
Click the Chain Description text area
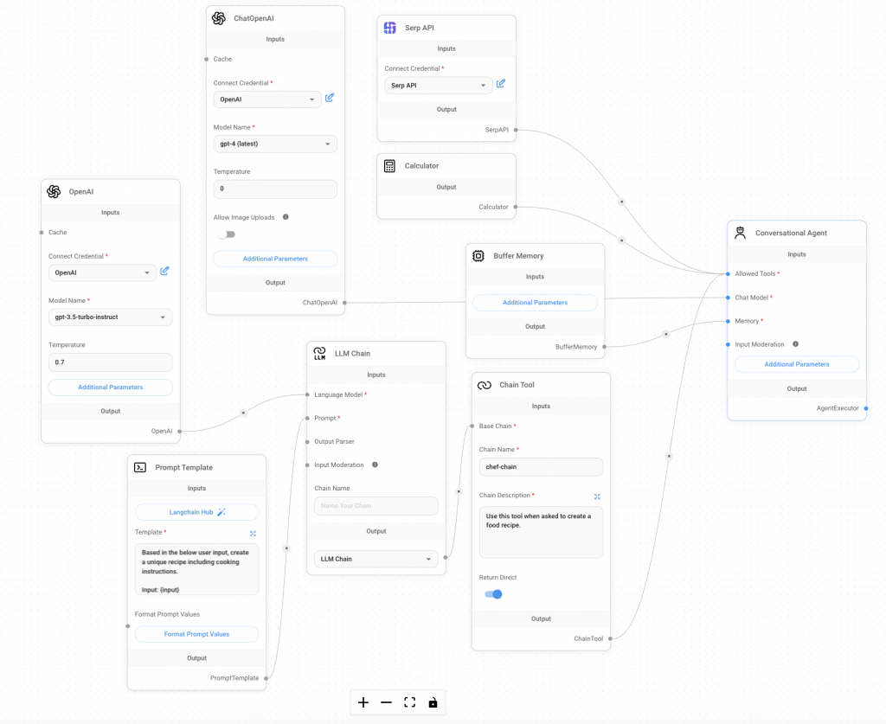[541, 533]
